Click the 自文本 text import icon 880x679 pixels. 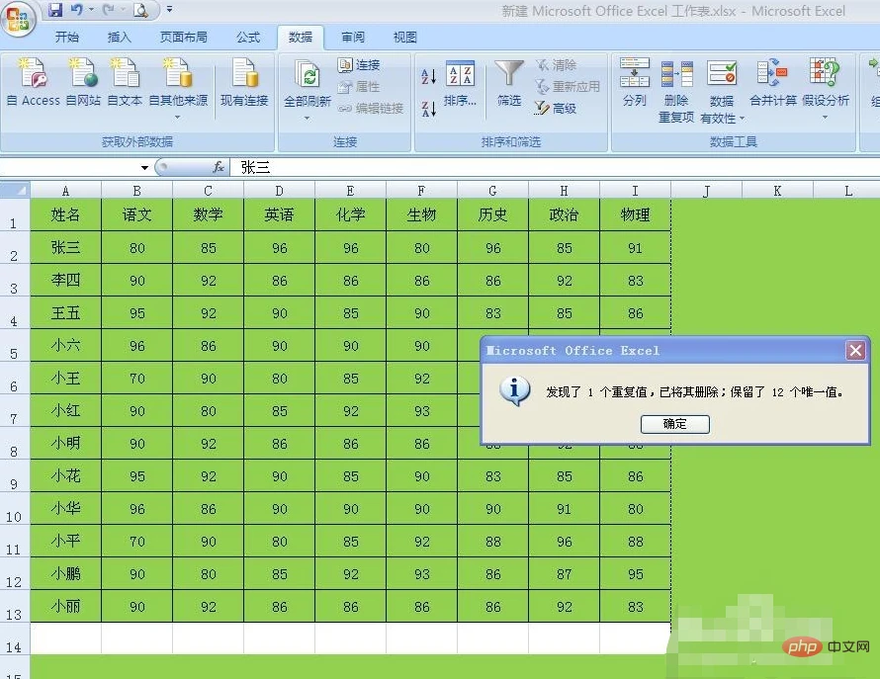click(125, 74)
